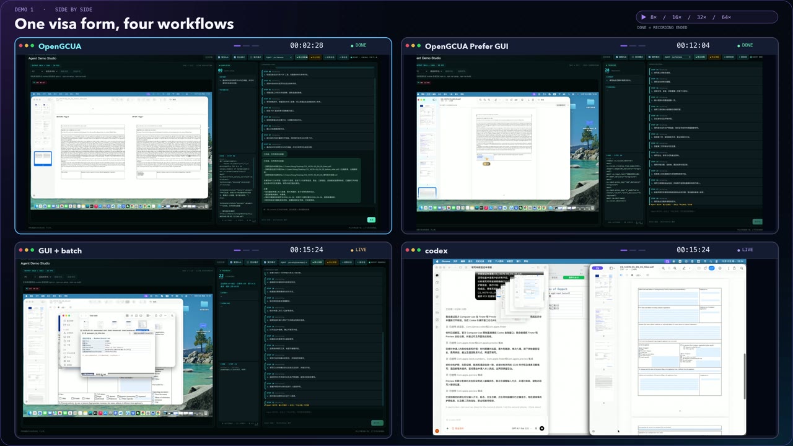Viewport: 793px width, 446px height.
Task: Click the microphone icon in codex chat input
Action: pyautogui.click(x=536, y=429)
